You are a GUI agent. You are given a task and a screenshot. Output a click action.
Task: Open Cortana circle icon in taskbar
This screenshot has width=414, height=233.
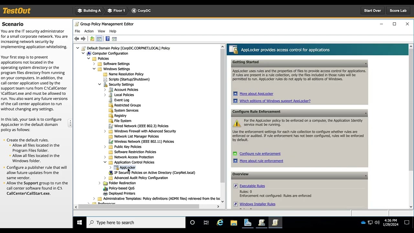tap(192, 222)
